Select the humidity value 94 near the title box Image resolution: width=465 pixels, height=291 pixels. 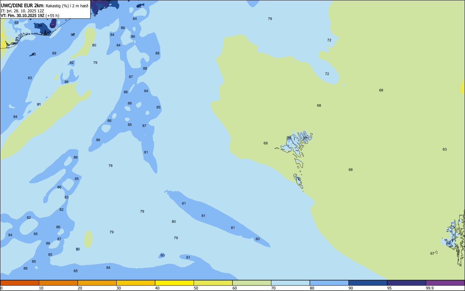[x=40, y=26]
